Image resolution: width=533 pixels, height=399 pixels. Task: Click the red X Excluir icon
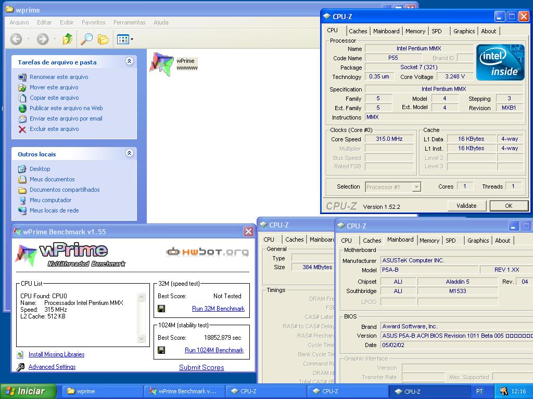point(22,129)
